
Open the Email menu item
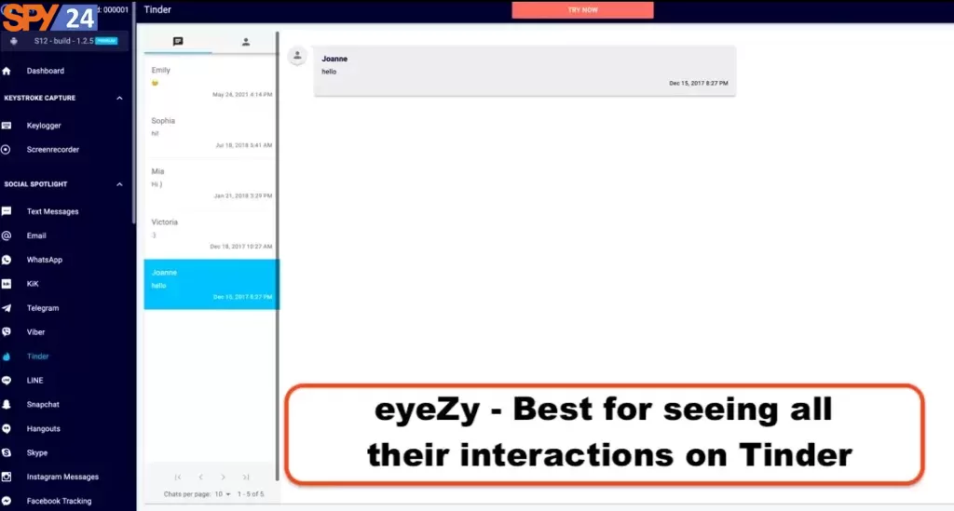36,235
